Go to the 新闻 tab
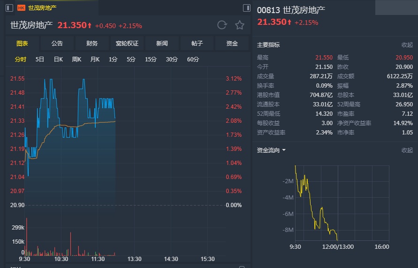The height and width of the screenshot is (268, 418). pyautogui.click(x=162, y=44)
